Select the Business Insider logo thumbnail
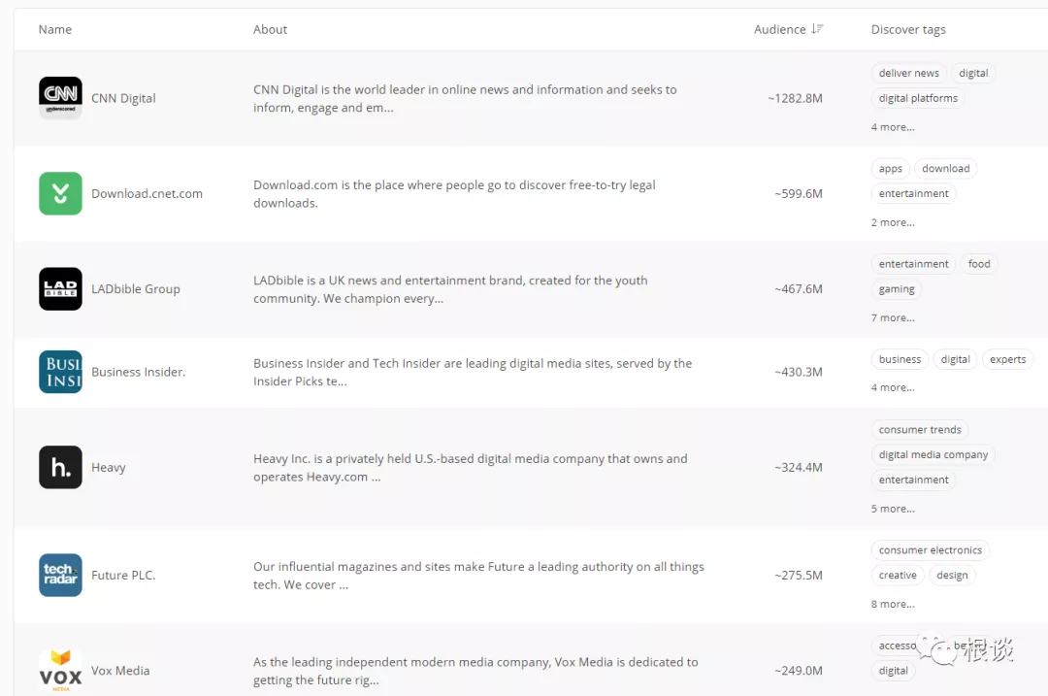Viewport: 1048px width, 696px height. tap(60, 372)
